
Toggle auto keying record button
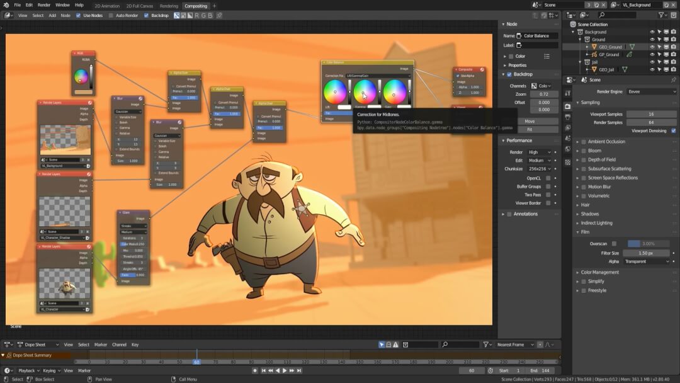point(255,371)
